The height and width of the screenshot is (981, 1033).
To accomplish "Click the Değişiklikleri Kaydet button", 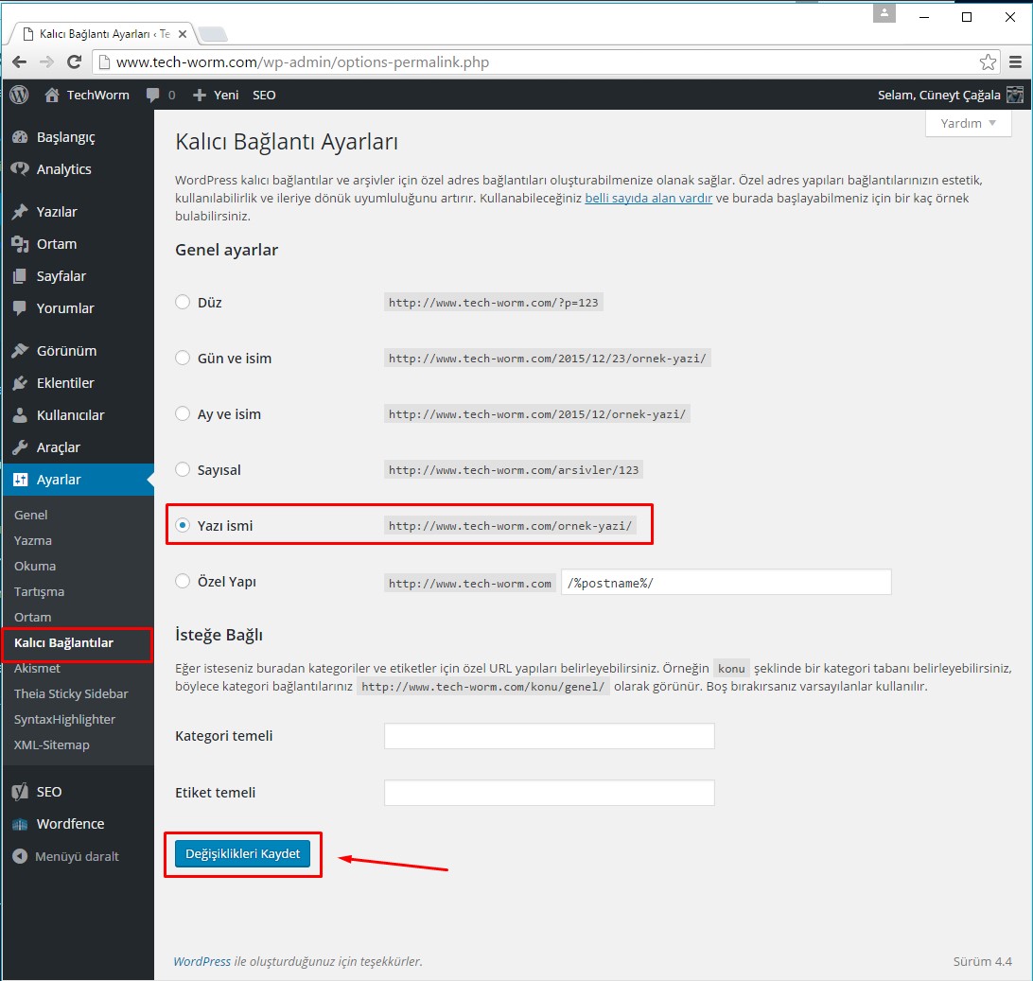I will click(x=242, y=854).
